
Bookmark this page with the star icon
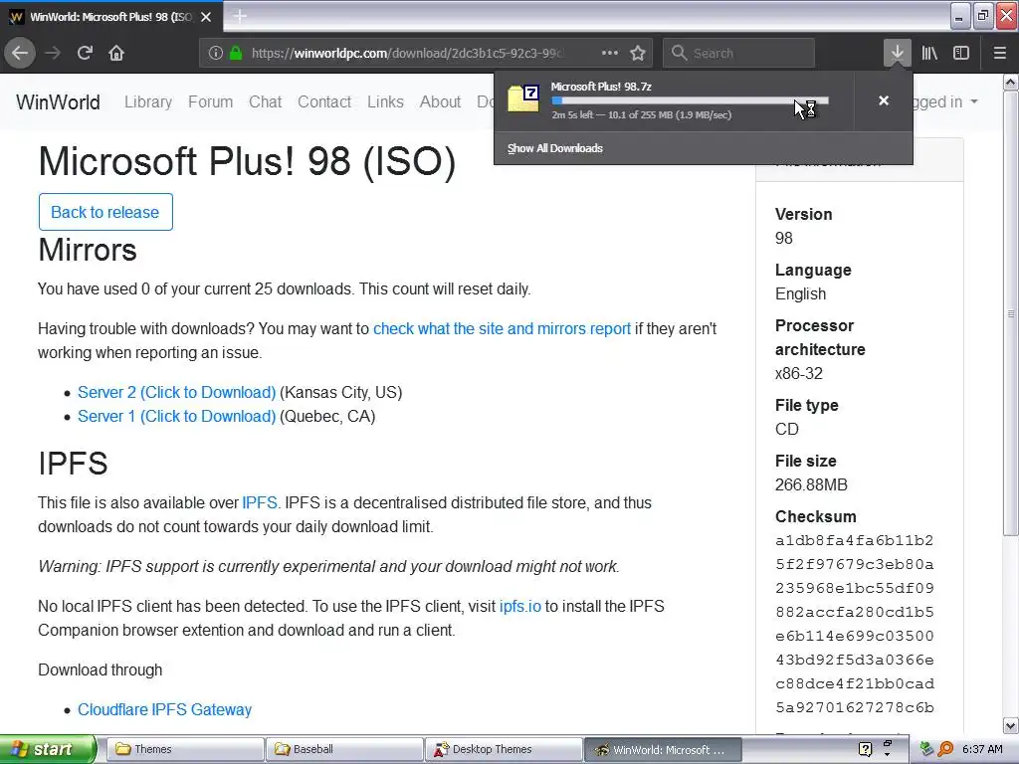coord(638,53)
